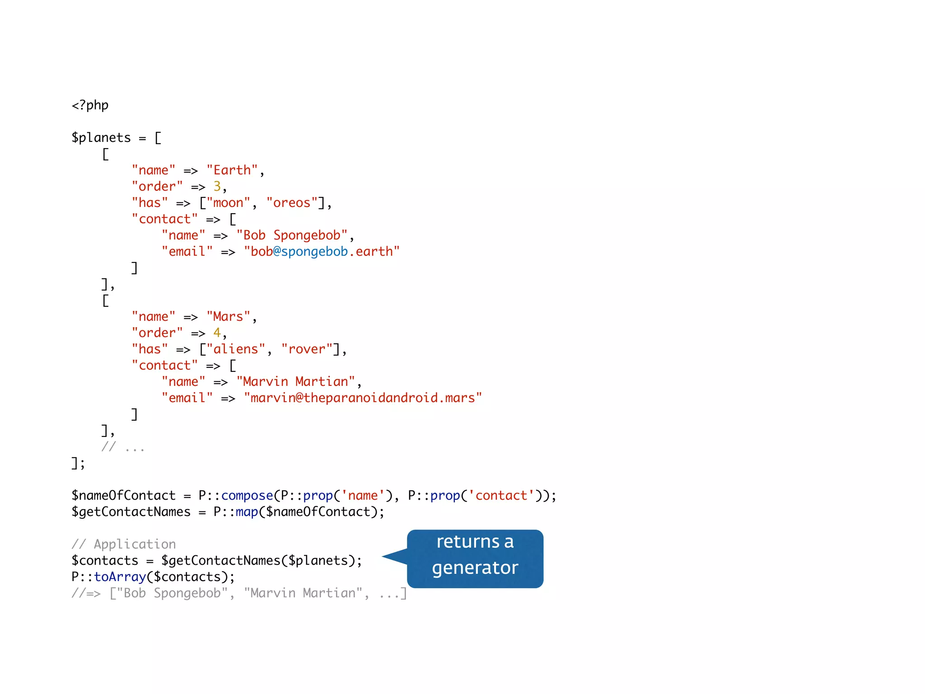Click the 'returns a generator' callout bubble
Image resolution: width=925 pixels, height=694 pixels.
pyautogui.click(x=475, y=558)
